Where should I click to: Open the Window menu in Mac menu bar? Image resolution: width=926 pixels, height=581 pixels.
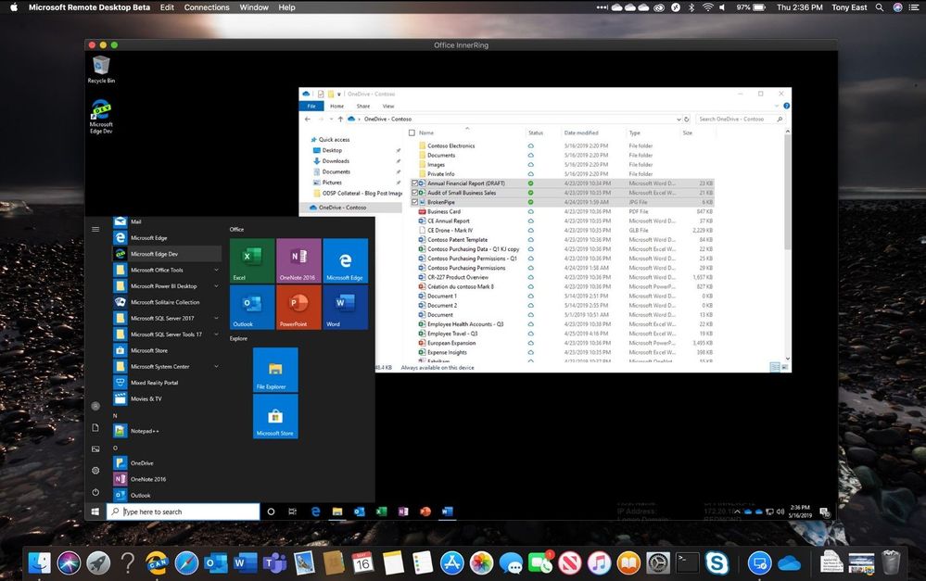click(x=254, y=7)
